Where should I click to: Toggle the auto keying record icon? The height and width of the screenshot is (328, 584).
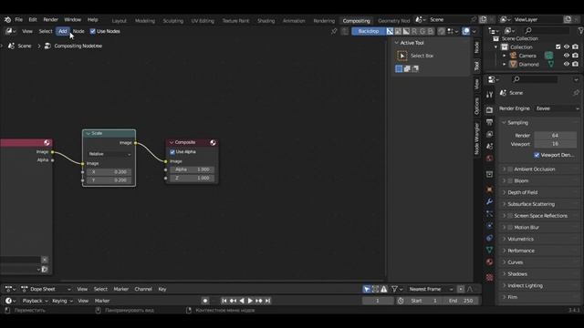tap(204, 301)
